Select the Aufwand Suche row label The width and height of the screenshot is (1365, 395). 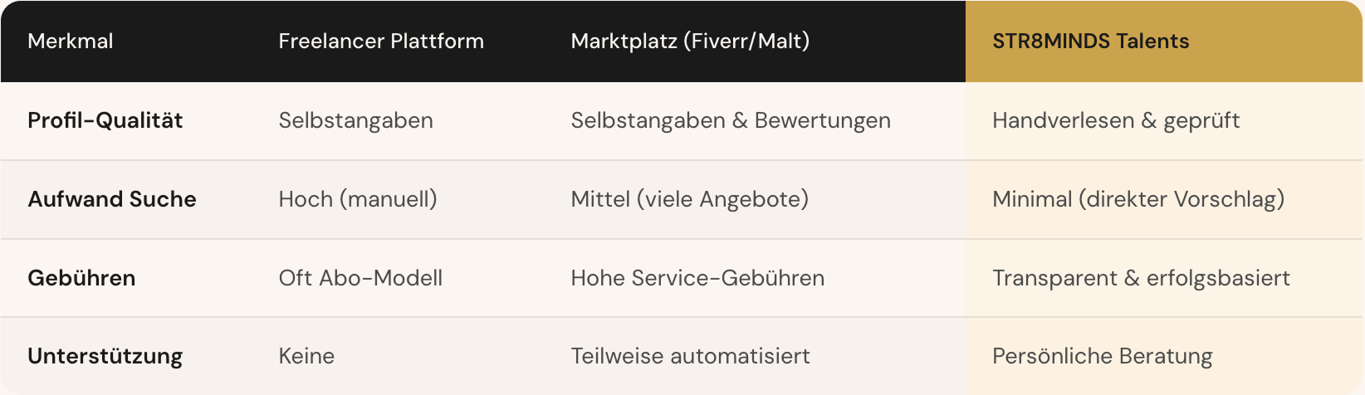pos(112,199)
